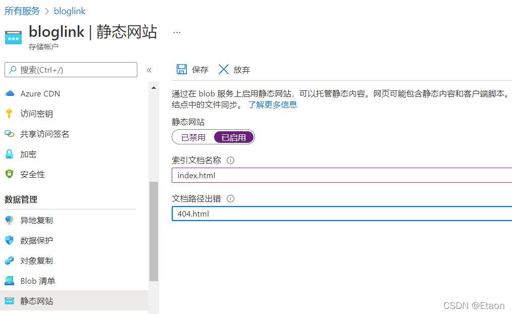Open Blob 清单 menu item
Viewport: 512px width, 314px height.
click(74, 281)
